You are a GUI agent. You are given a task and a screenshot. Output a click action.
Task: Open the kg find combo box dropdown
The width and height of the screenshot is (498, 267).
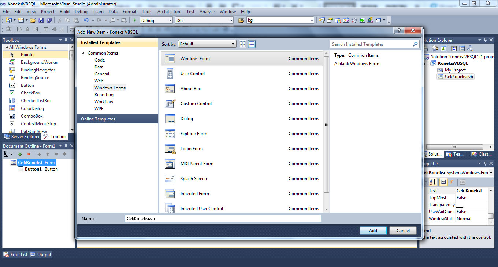tap(312, 21)
